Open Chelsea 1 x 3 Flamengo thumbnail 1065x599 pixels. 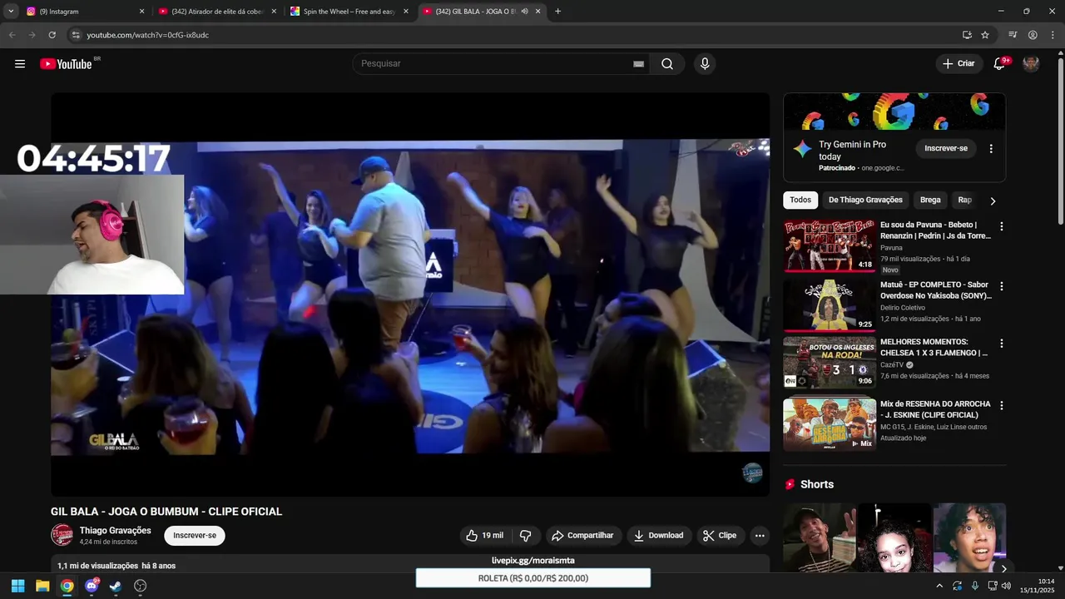pos(830,363)
